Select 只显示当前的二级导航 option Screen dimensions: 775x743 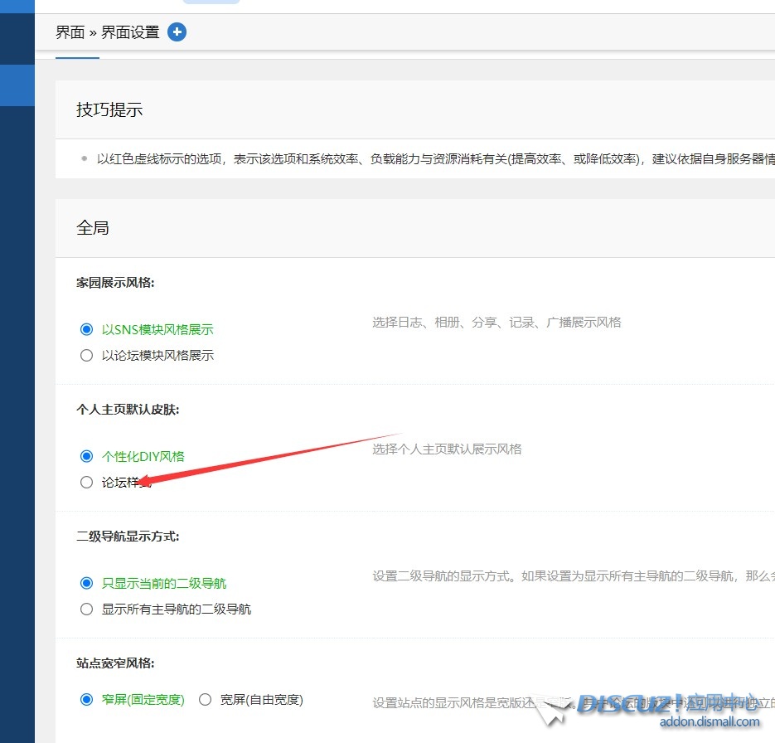(87, 583)
